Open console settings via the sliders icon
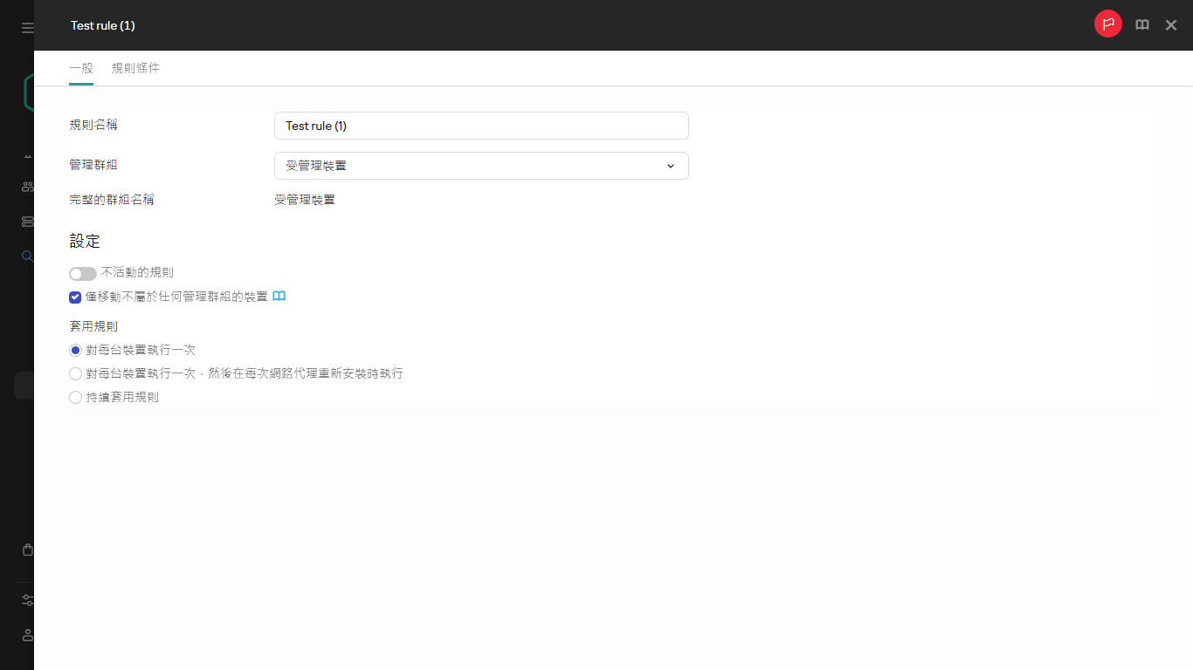The width and height of the screenshot is (1193, 670). [27, 600]
